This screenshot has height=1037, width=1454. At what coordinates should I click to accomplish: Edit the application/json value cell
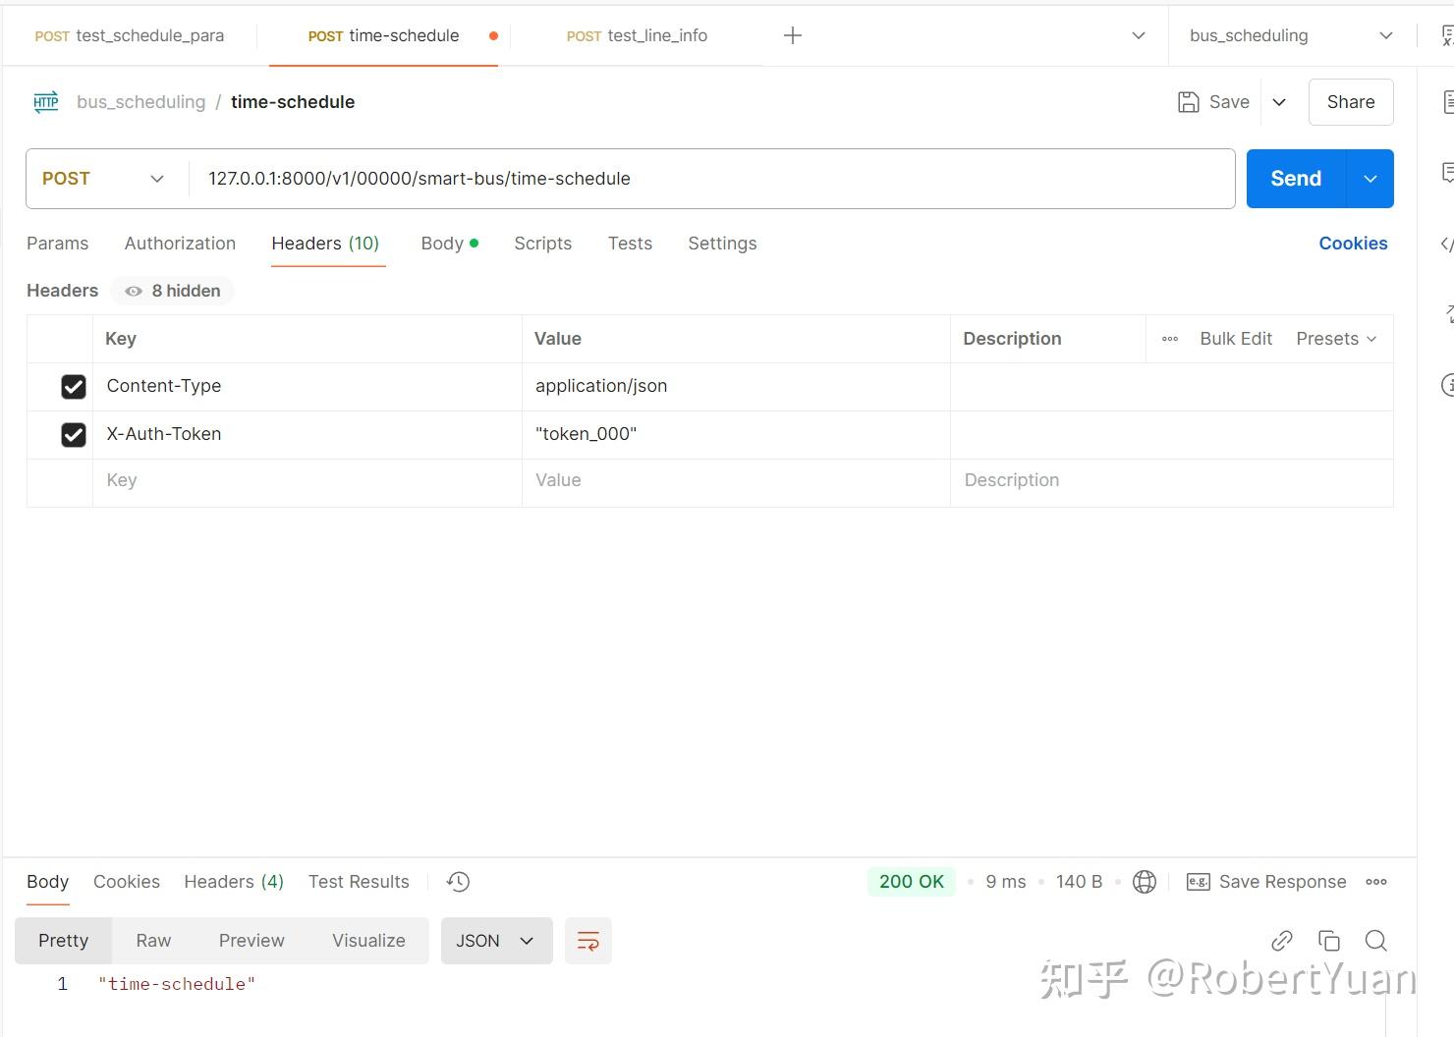pyautogui.click(x=736, y=387)
